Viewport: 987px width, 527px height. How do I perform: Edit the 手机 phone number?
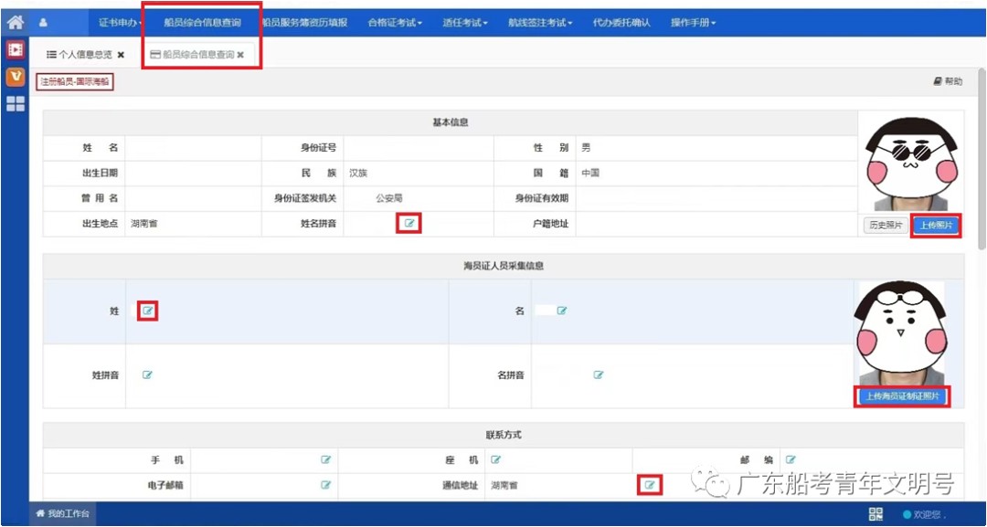click(x=326, y=459)
